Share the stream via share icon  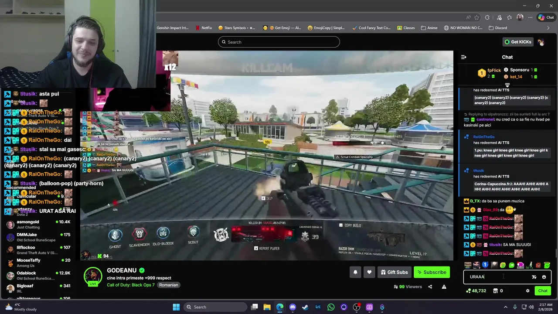[430, 287]
